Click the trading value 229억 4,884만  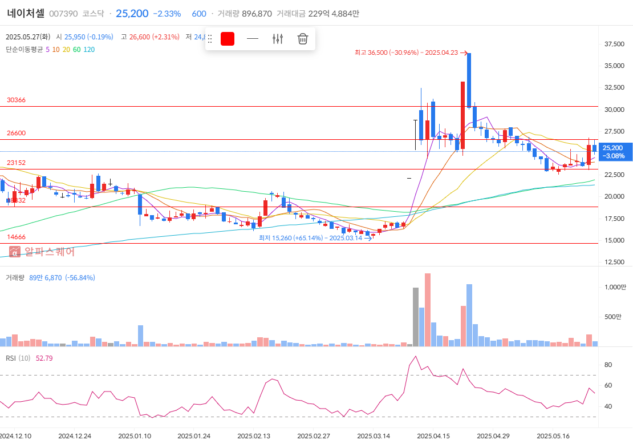(334, 14)
